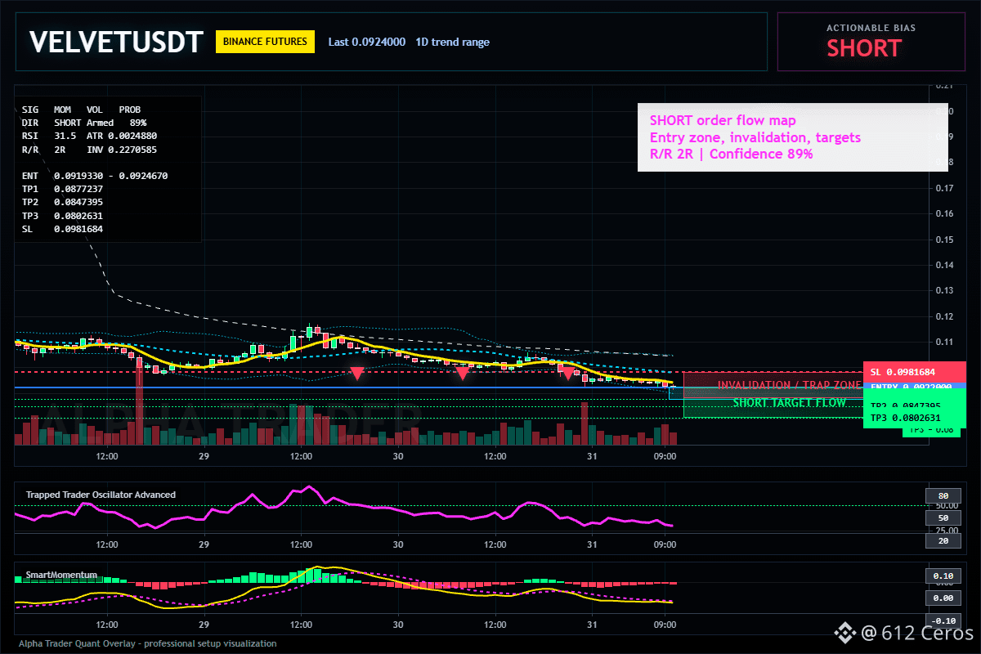Click the yellow BINANCE FUTURES badge
Image resolution: width=981 pixels, height=654 pixels.
[x=265, y=42]
